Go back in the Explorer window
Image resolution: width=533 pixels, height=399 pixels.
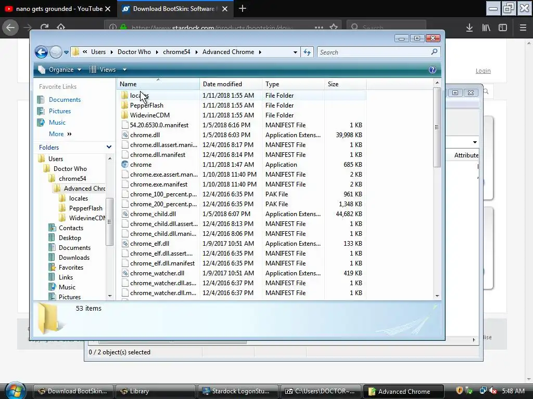click(x=42, y=52)
